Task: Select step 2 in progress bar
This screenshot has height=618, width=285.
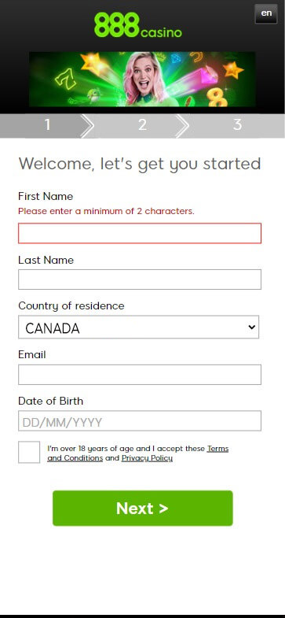Action: pyautogui.click(x=142, y=125)
